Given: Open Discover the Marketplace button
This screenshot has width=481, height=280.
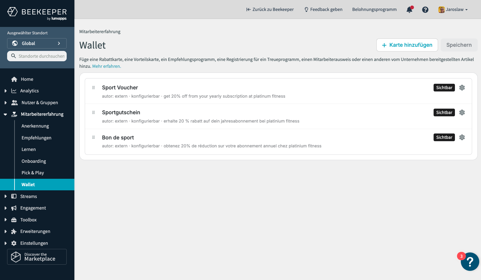Looking at the screenshot, I should [x=37, y=257].
